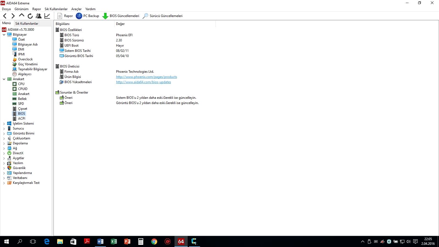Expand the Sunucu node
439x247 pixels.
(x=4, y=128)
